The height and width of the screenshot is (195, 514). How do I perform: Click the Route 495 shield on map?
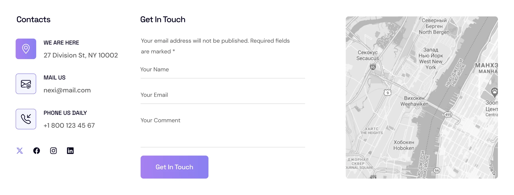click(448, 114)
